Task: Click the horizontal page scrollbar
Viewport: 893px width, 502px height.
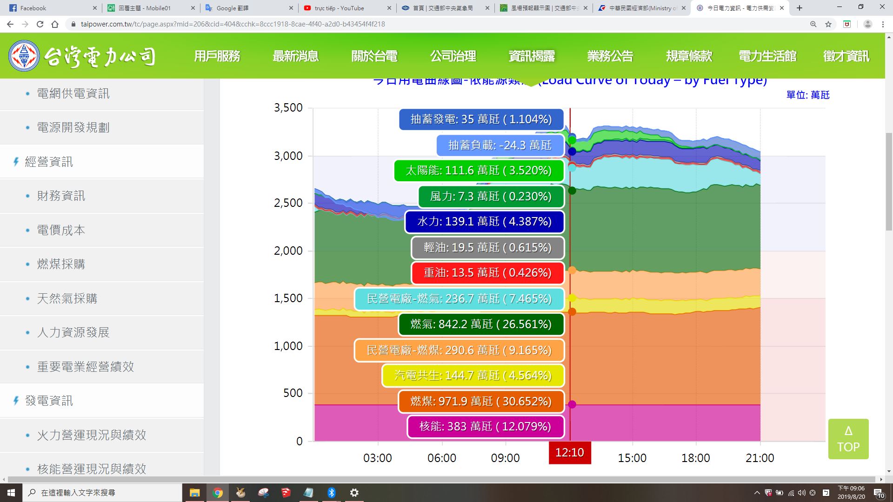Action: (441, 479)
